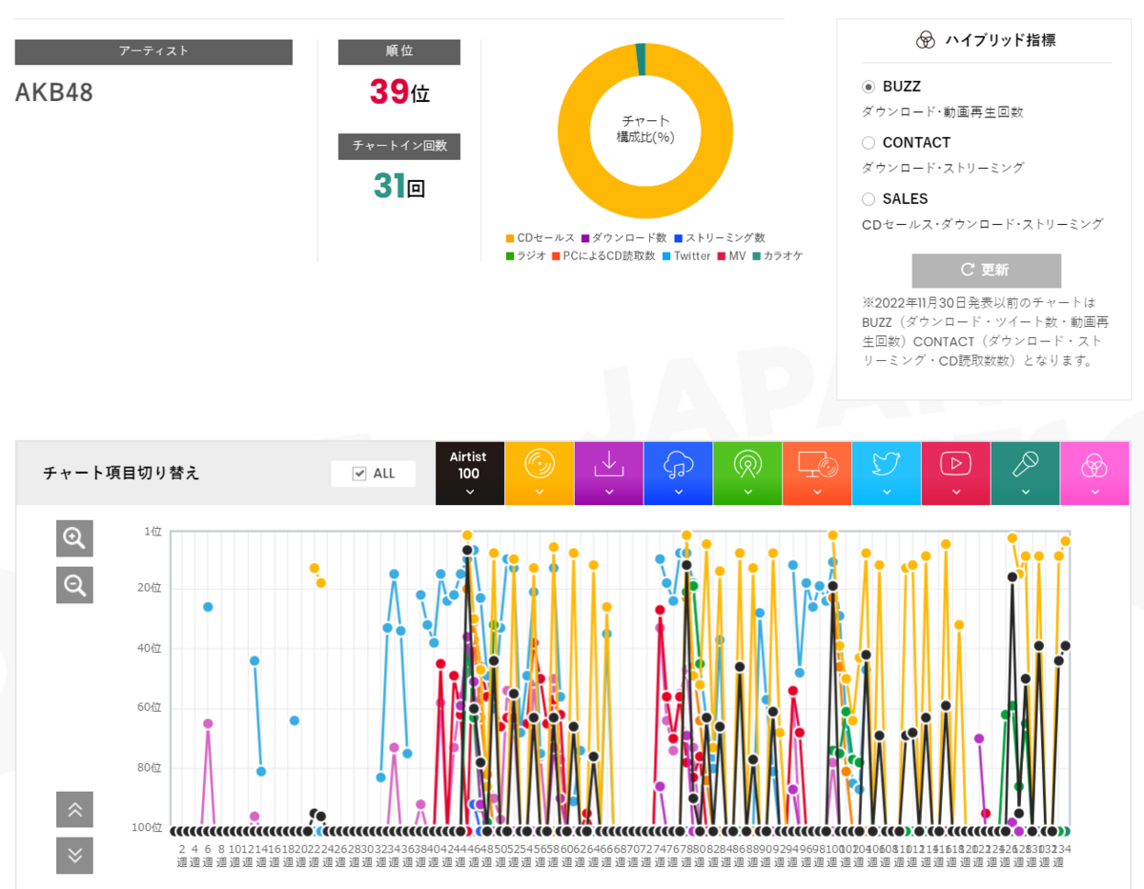This screenshot has height=889, width=1144.
Task: Zoom out the chart with magnifier minus
Action: click(74, 584)
